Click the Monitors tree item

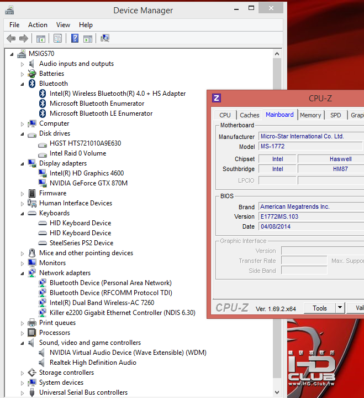pos(52,263)
